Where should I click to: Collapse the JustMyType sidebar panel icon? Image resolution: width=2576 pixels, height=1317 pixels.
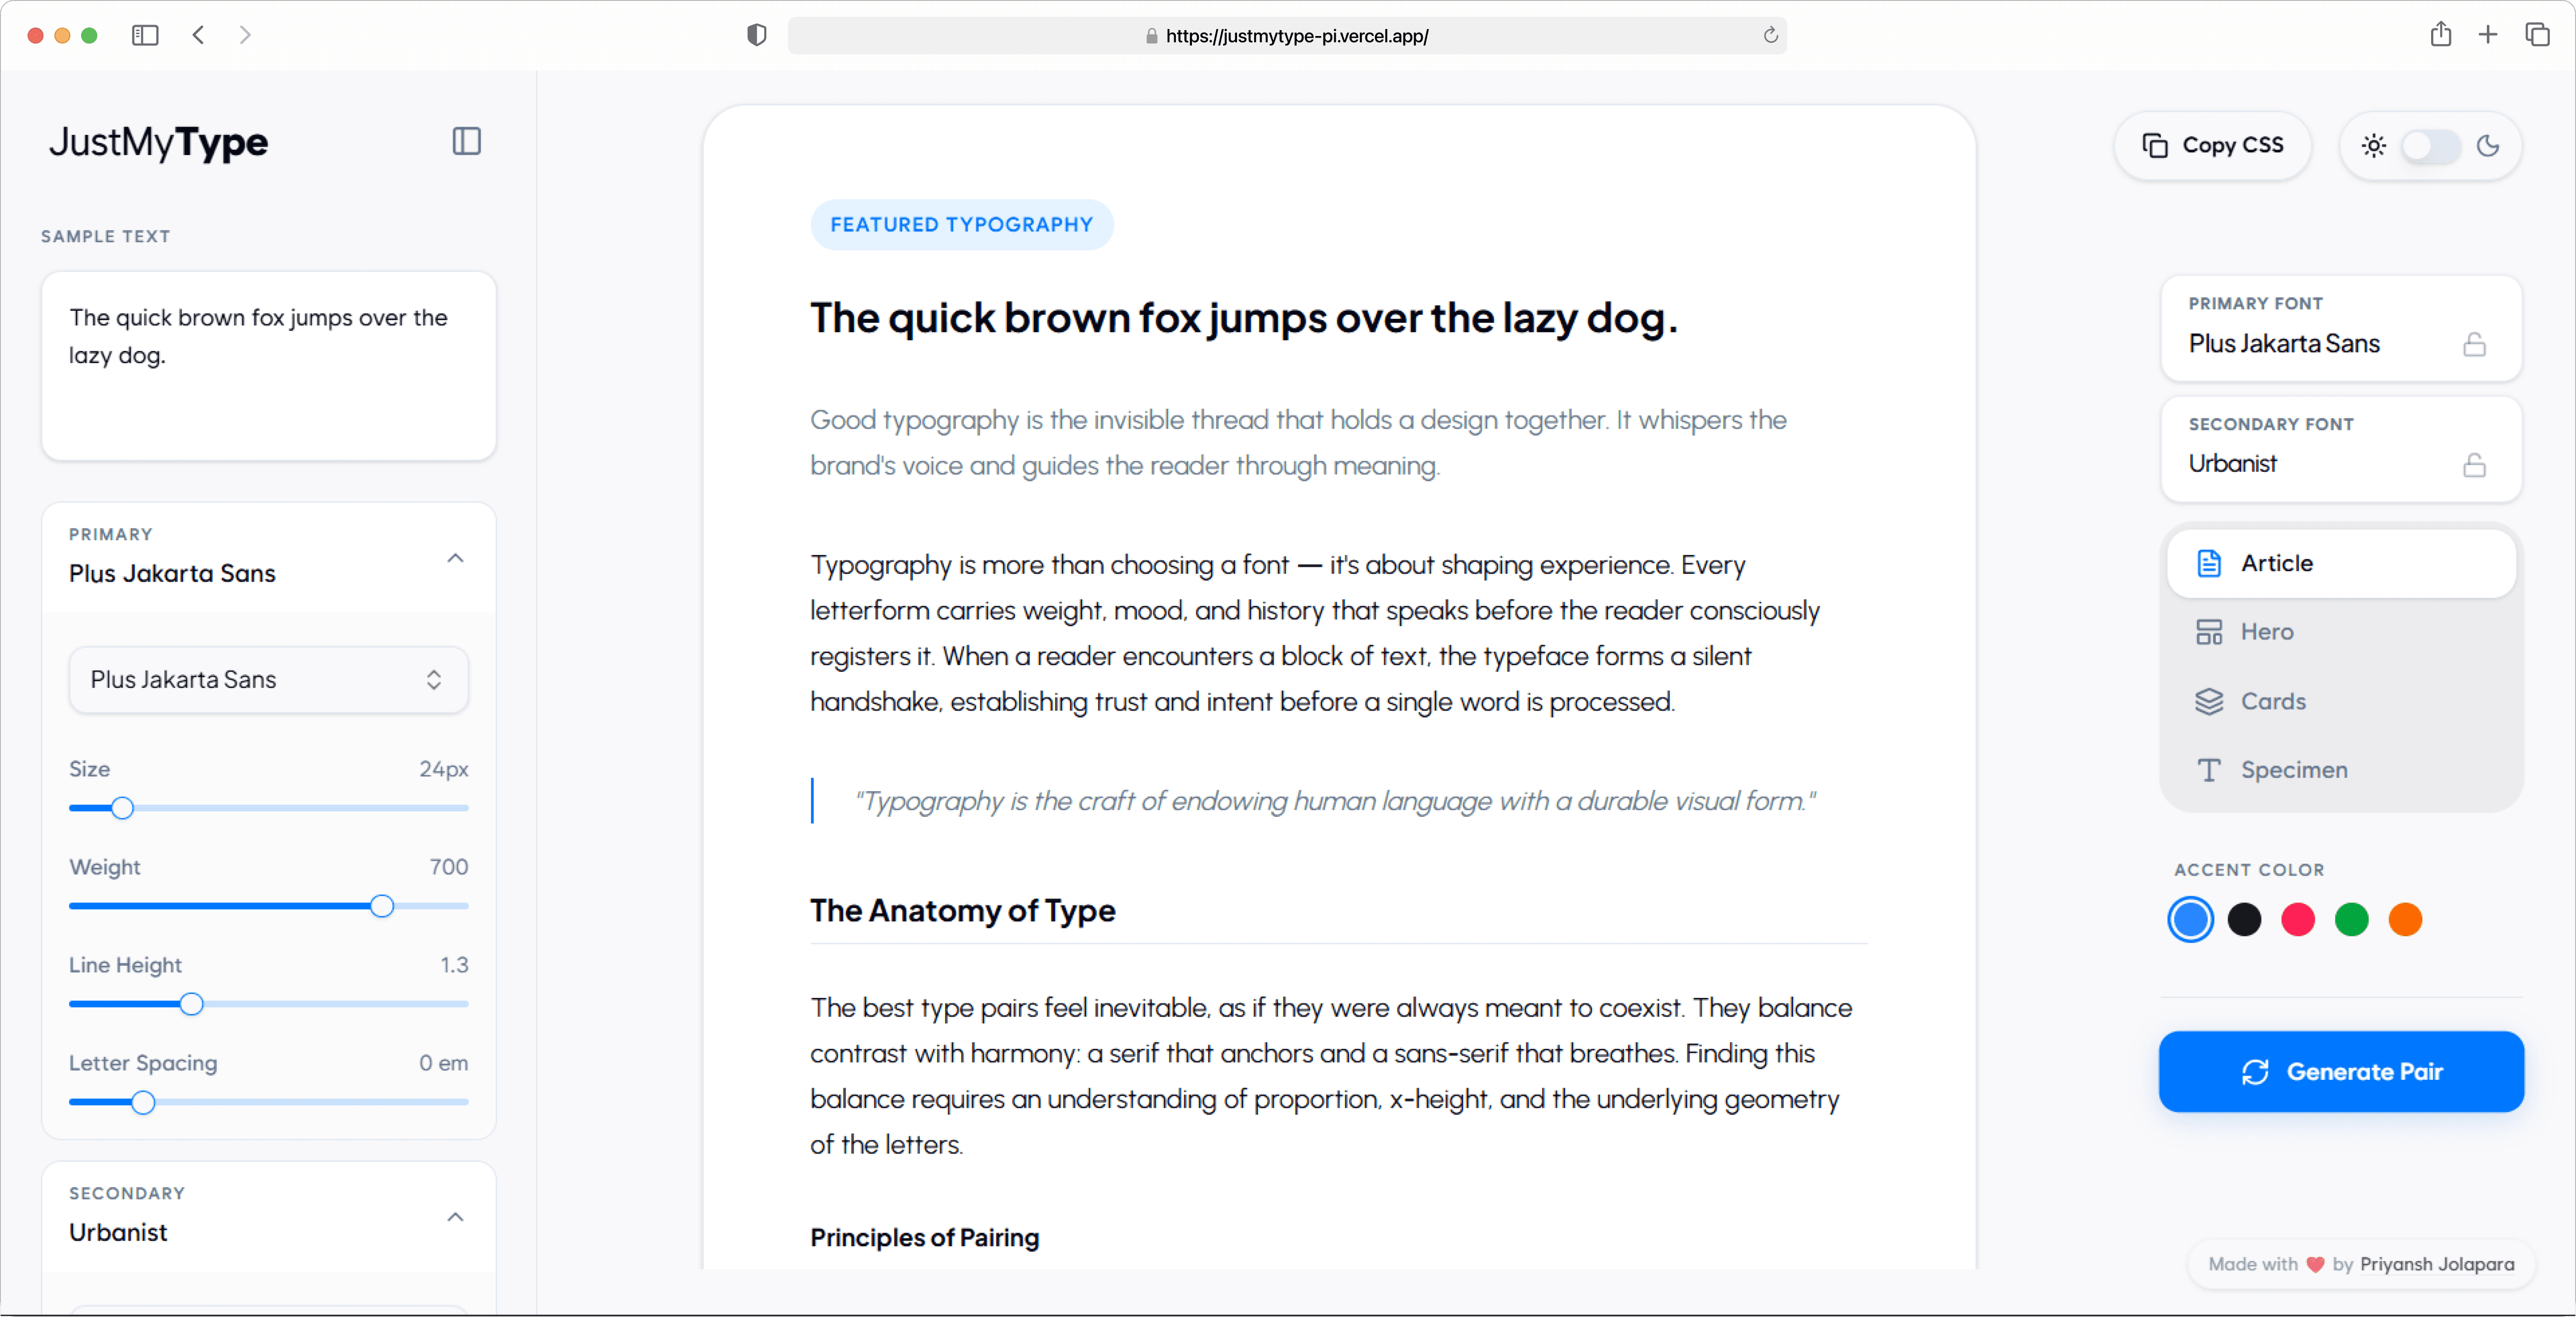(466, 141)
